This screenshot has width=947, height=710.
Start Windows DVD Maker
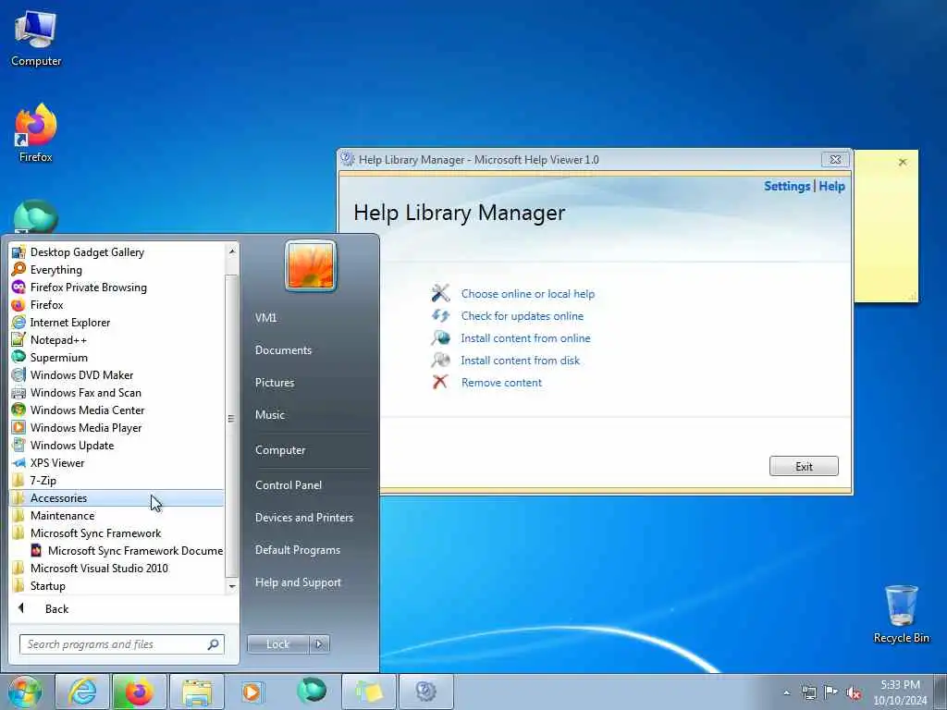pos(117,375)
